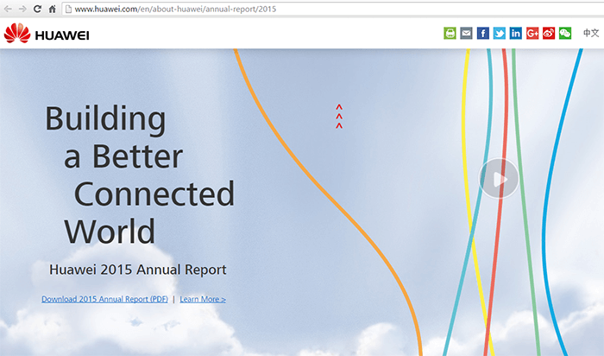Viewport: 604px width, 356px height.
Task: Click the page document icon in address bar
Action: [x=68, y=9]
